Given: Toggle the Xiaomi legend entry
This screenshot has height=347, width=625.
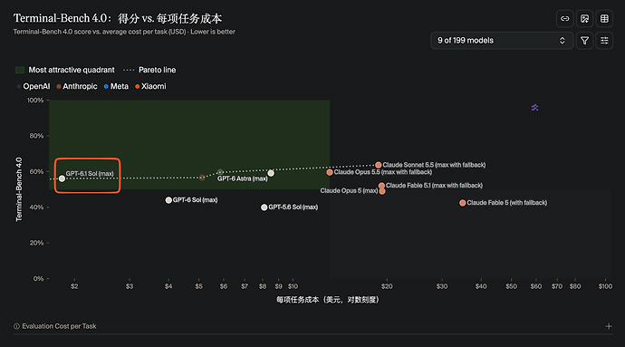Looking at the screenshot, I should 150,86.
